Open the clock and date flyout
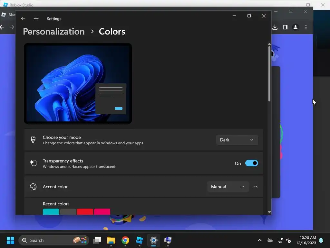Viewport: 330px width, 248px height. (306, 240)
